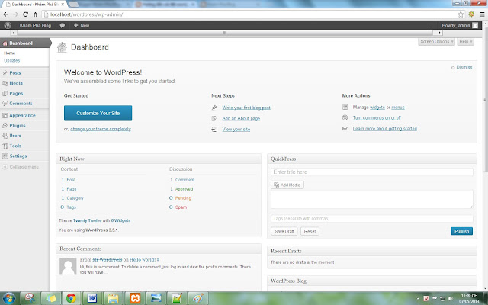
Task: Reload the page with refresh icon
Action: pos(25,14)
